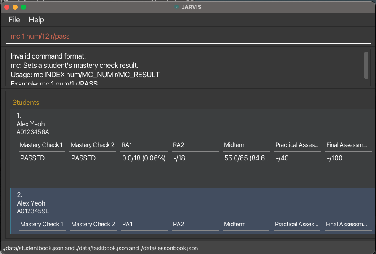Image resolution: width=376 pixels, height=254 pixels.
Task: Click RA1 header of student A0123459E
Action: (127, 224)
